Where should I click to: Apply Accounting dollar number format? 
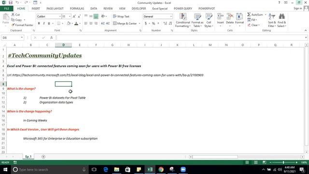pyautogui.click(x=146, y=24)
